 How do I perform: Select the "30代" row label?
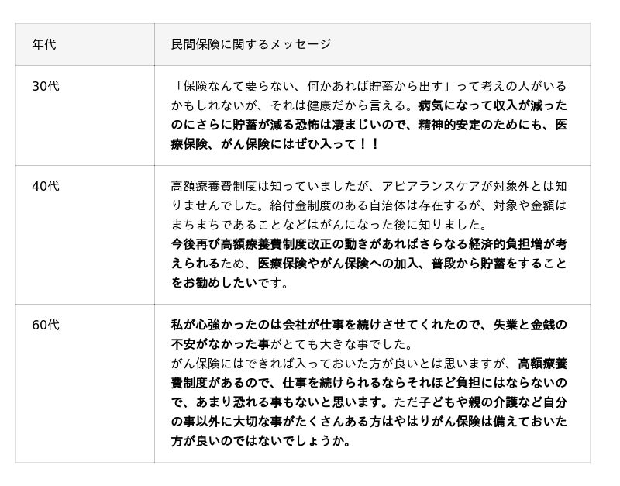point(46,86)
